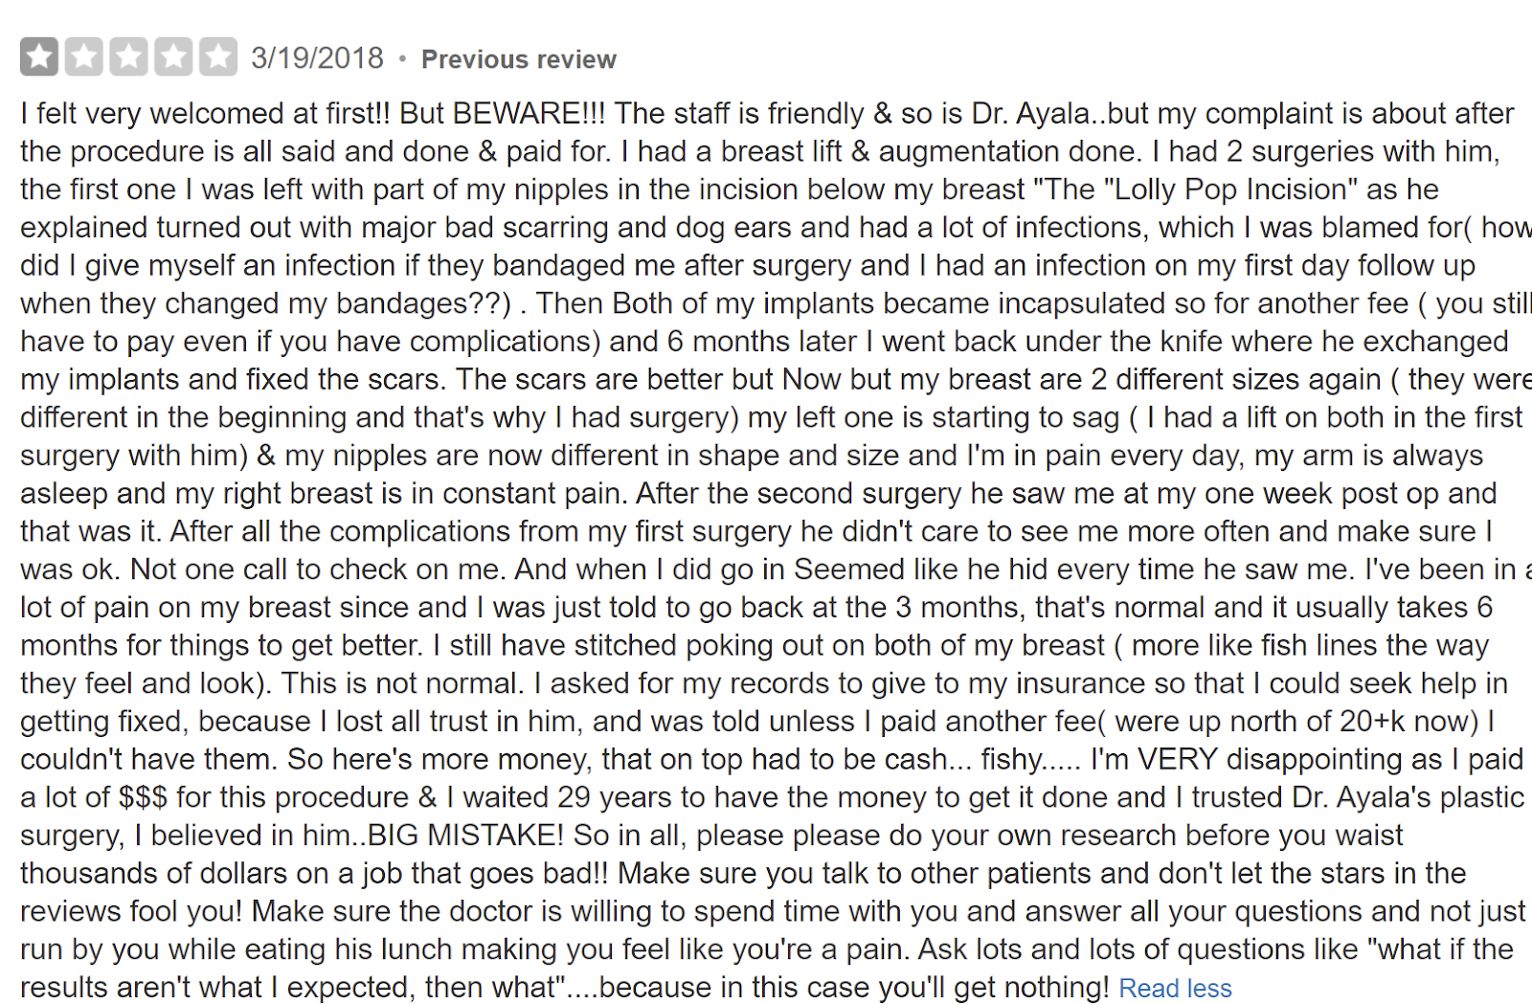This screenshot has width=1532, height=1004.
Task: Click the third rating star
Action: [128, 56]
